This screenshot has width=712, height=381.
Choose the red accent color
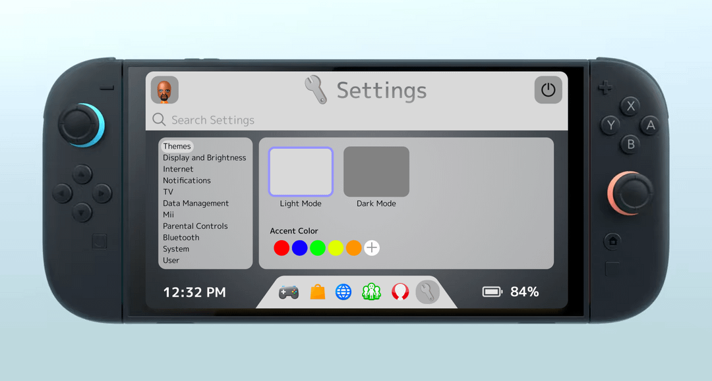point(282,248)
